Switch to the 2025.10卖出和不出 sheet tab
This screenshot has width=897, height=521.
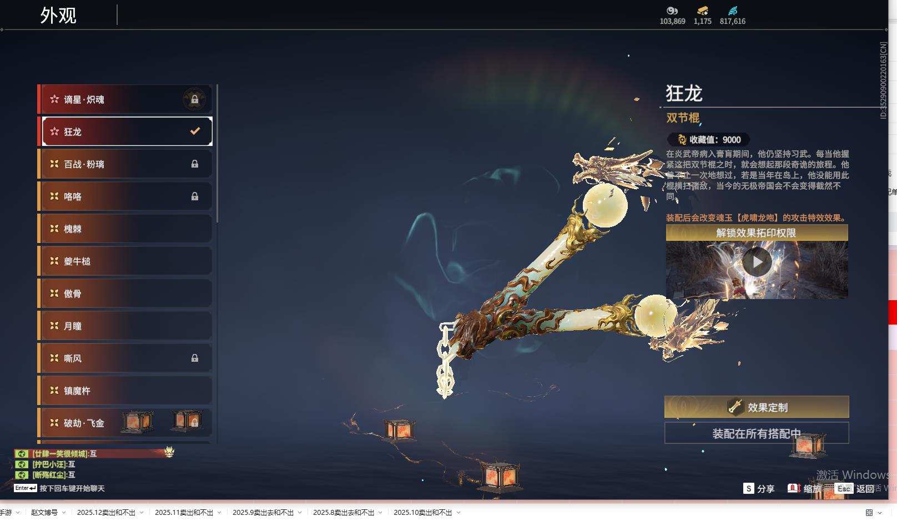pos(423,513)
